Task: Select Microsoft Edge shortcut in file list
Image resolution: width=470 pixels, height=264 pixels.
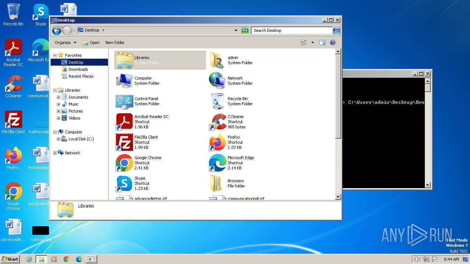Action: 217,163
